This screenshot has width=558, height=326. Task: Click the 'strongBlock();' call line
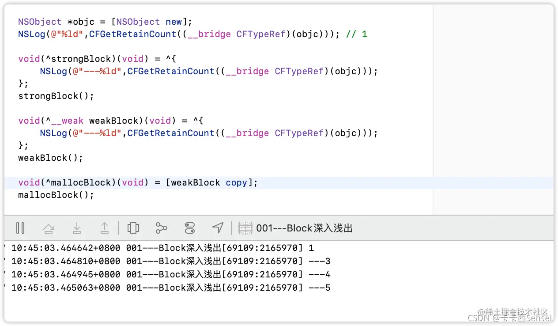pos(56,96)
